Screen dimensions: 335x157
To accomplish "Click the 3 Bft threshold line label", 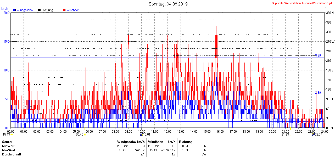I will [318, 55].
